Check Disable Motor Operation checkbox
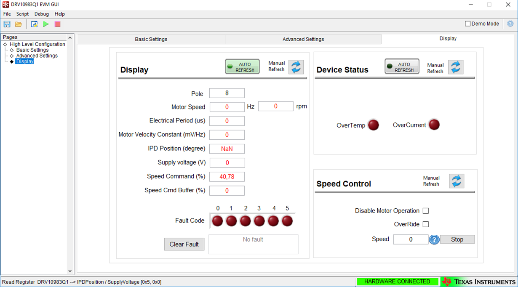Image resolution: width=518 pixels, height=287 pixels. (x=426, y=211)
